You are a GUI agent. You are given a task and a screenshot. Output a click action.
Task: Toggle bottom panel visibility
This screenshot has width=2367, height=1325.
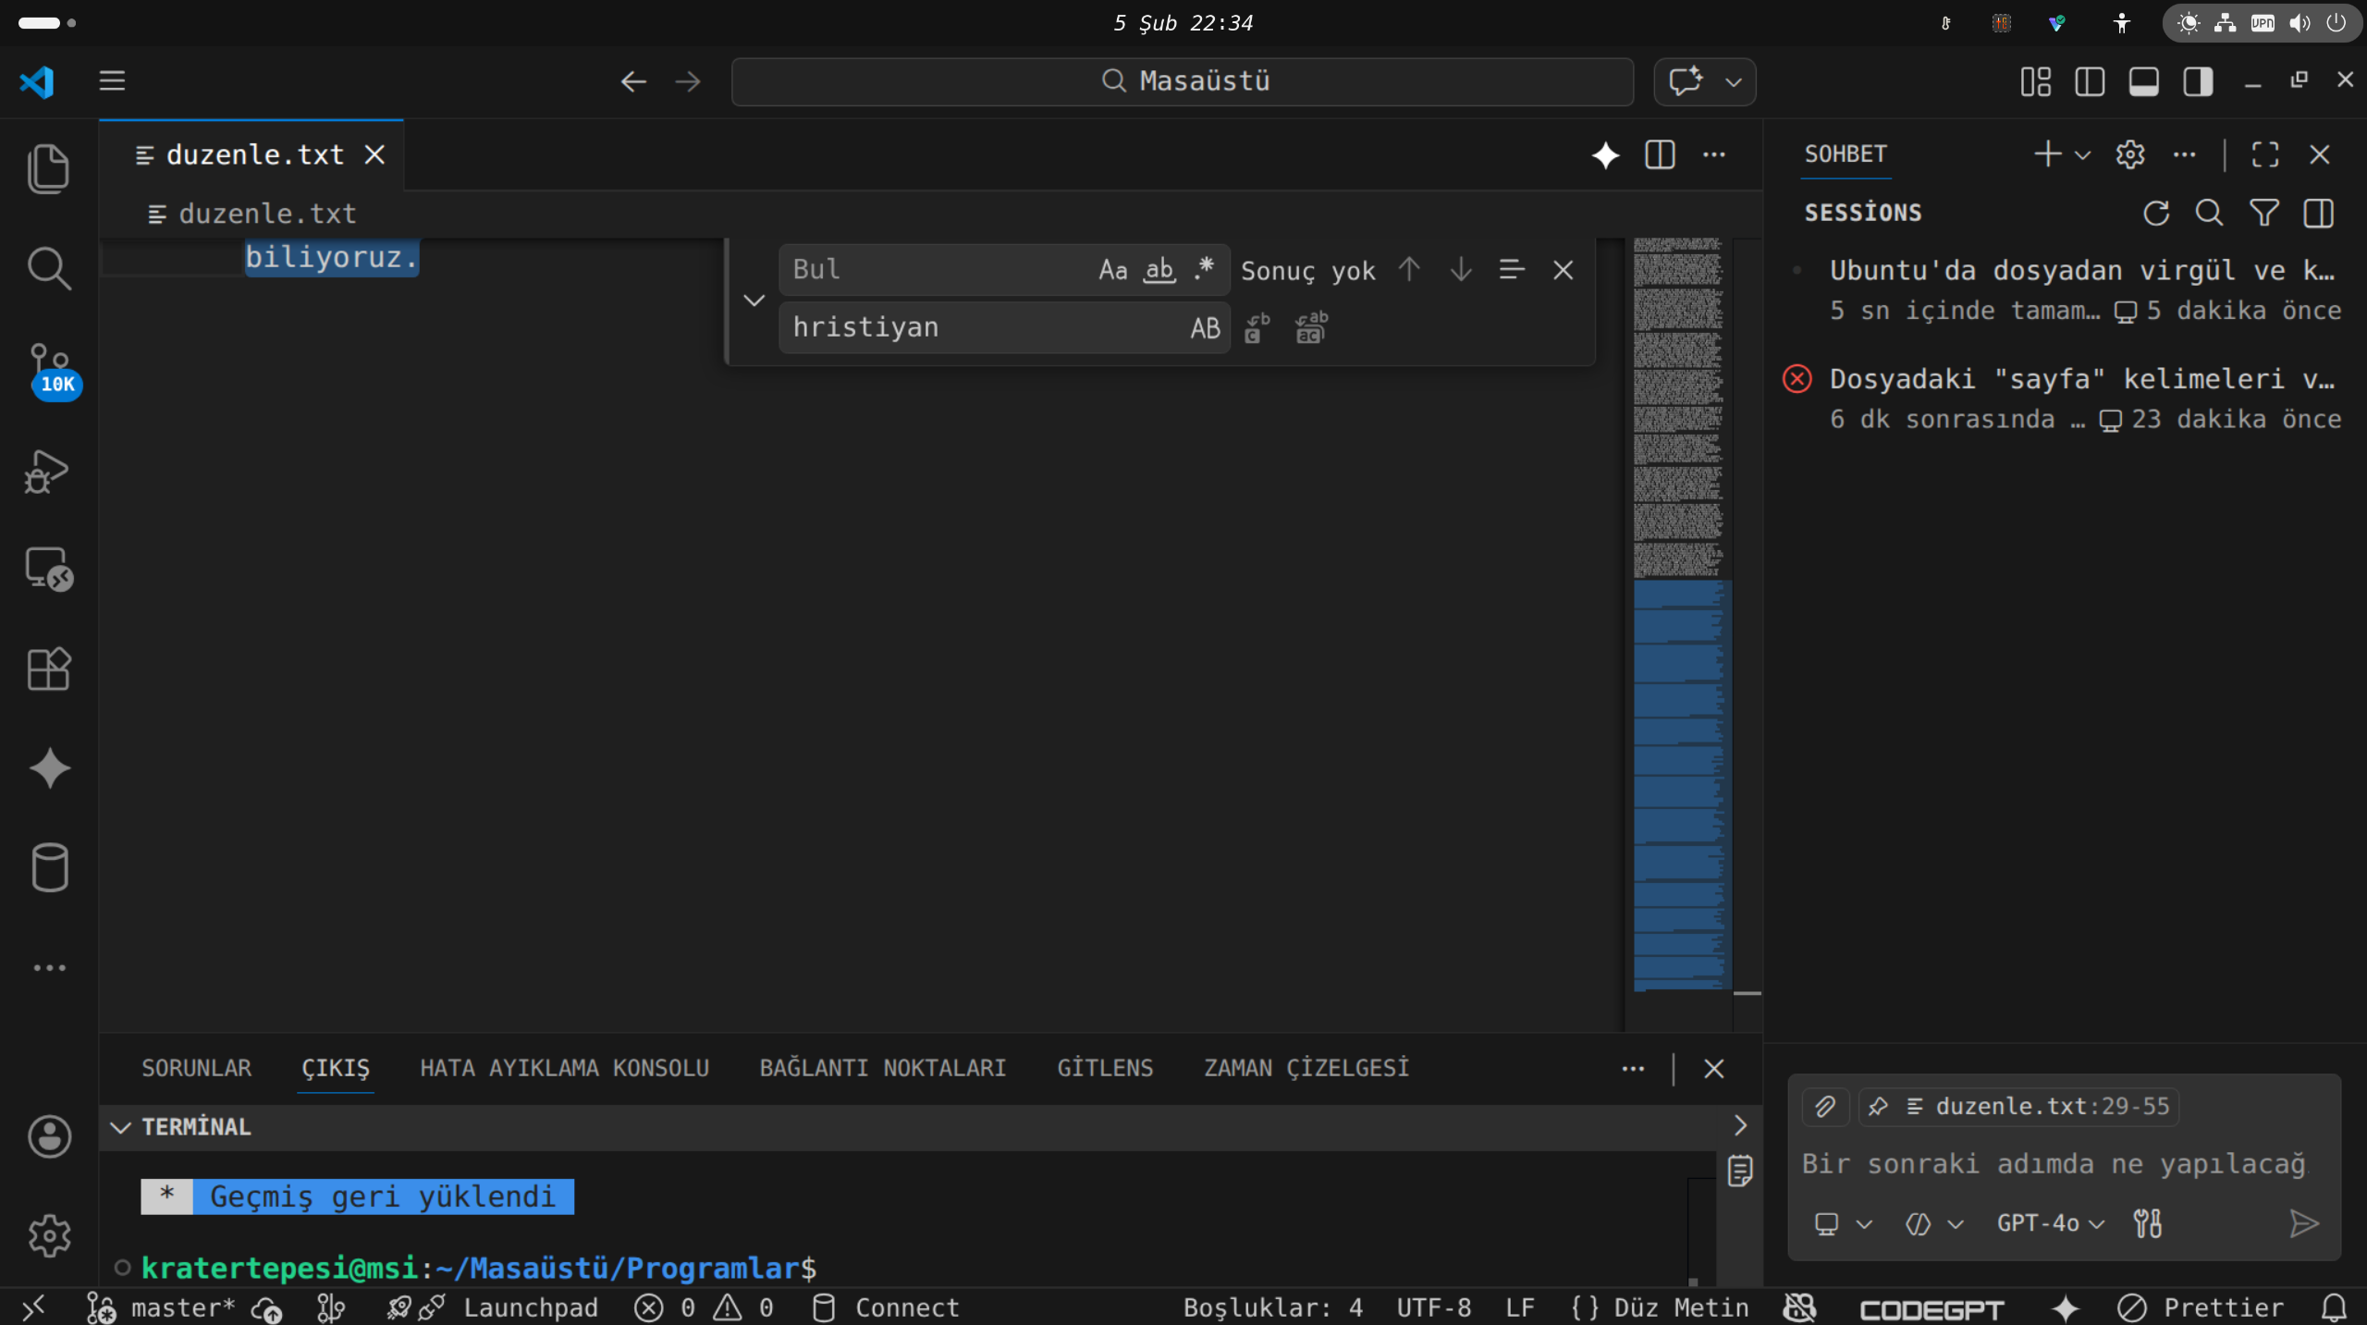pyautogui.click(x=2143, y=81)
